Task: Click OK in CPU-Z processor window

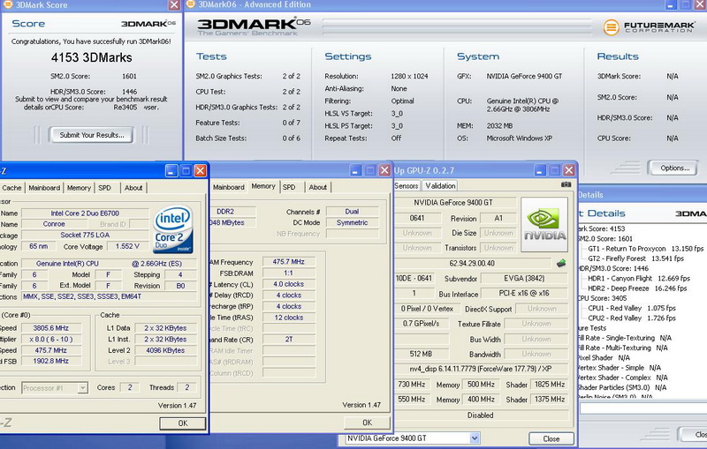Action: 183,423
